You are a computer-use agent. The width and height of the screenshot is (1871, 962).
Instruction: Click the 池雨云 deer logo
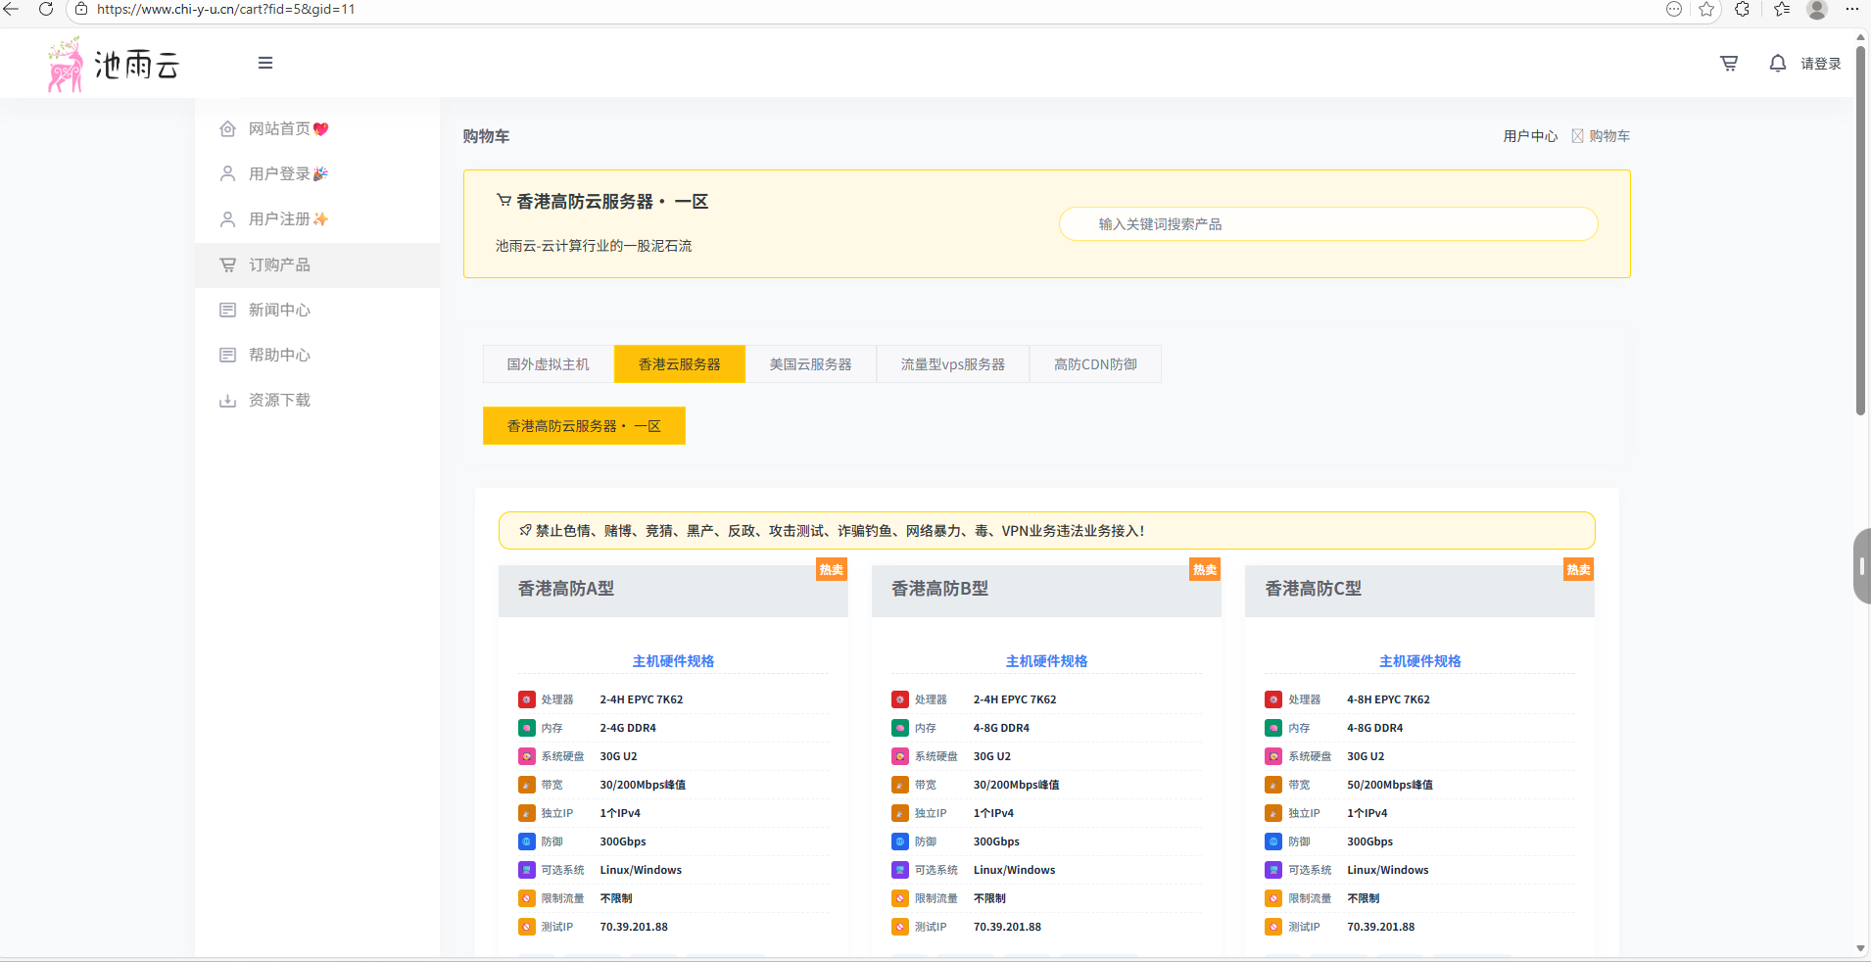[x=113, y=65]
